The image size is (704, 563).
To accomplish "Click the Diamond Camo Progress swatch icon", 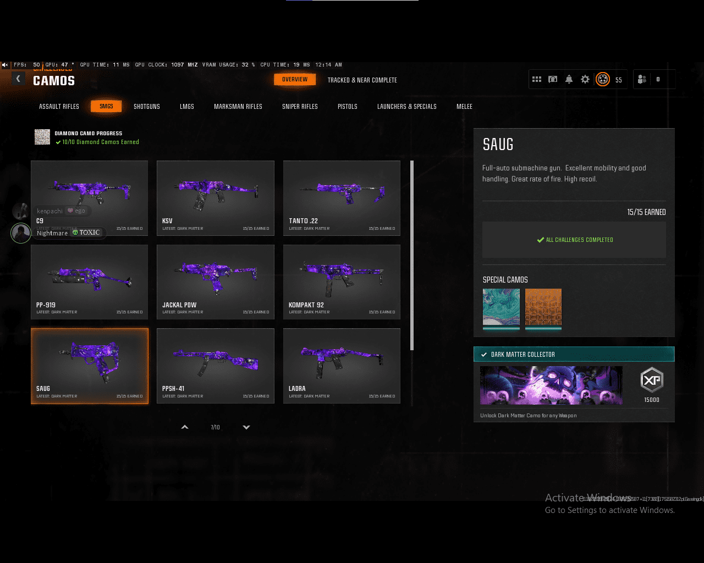I will [42, 137].
